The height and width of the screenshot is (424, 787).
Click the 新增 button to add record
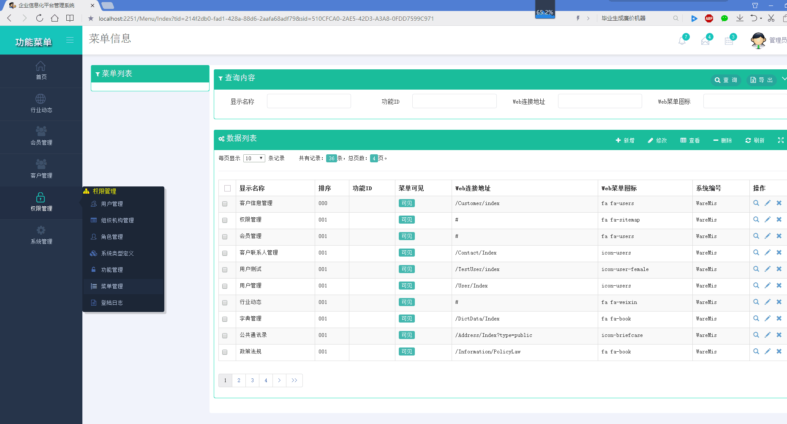point(625,140)
